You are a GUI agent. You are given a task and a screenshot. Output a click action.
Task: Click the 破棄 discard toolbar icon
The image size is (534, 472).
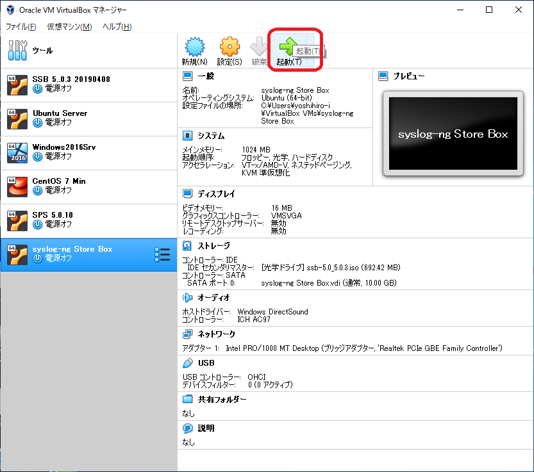click(x=259, y=47)
